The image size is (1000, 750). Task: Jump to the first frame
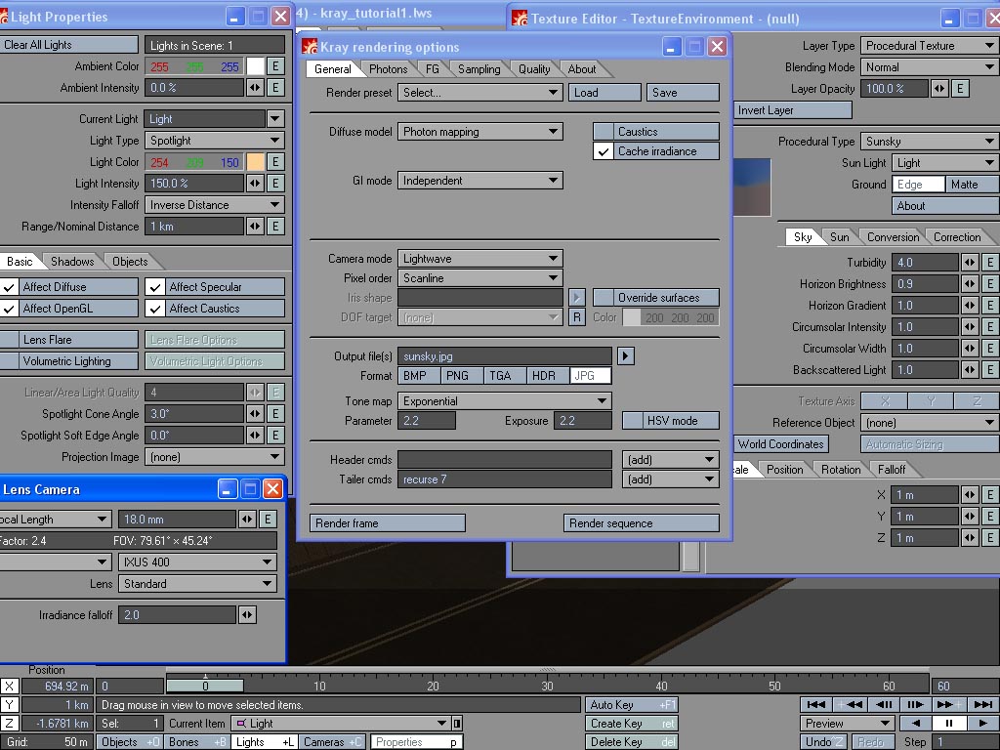[818, 704]
